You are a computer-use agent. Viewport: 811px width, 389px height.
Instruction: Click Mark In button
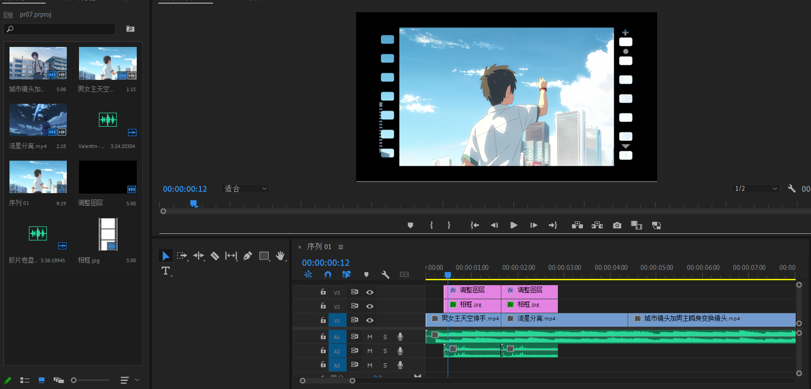(431, 225)
